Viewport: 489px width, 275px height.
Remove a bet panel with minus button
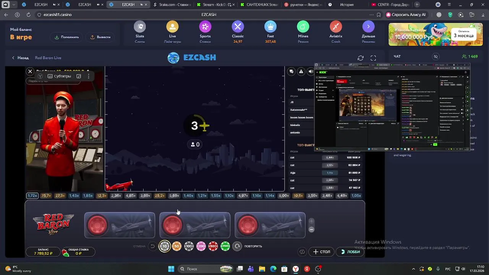tap(311, 230)
